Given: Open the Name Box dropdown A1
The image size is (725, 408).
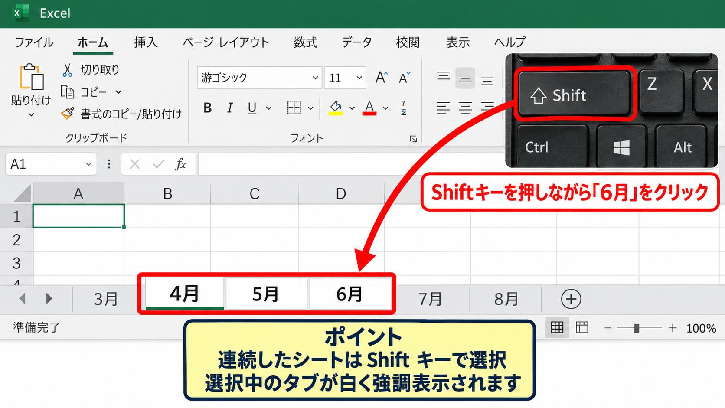Looking at the screenshot, I should (x=88, y=164).
